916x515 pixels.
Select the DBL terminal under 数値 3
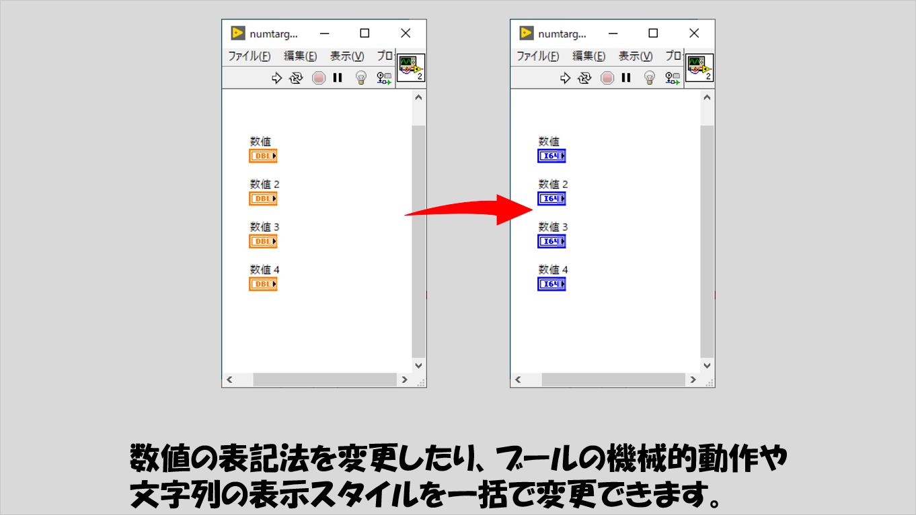pos(263,242)
